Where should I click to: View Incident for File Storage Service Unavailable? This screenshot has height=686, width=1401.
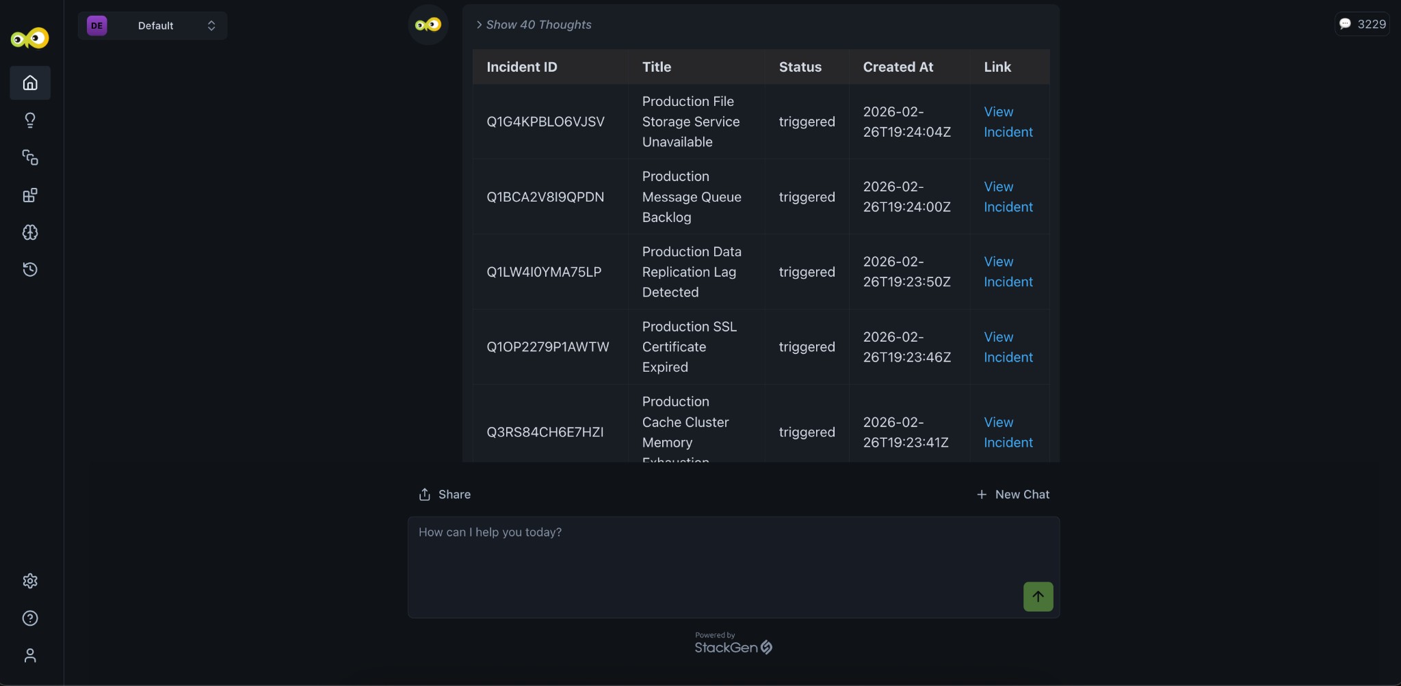[x=1008, y=122]
